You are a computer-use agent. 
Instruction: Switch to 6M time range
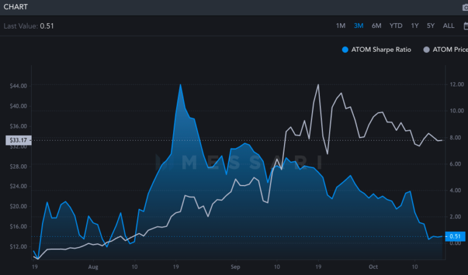click(x=377, y=26)
